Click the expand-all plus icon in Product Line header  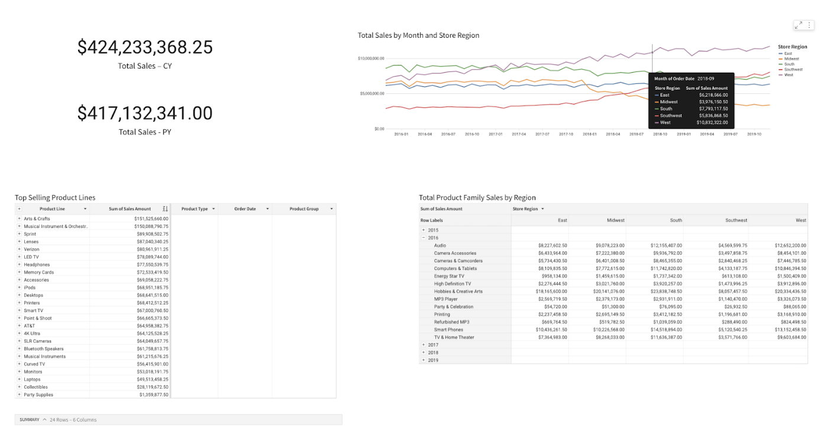click(19, 209)
